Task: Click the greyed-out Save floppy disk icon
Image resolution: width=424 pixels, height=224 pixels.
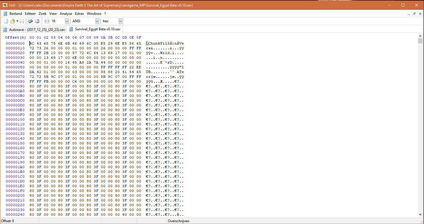Action: [x=22, y=21]
